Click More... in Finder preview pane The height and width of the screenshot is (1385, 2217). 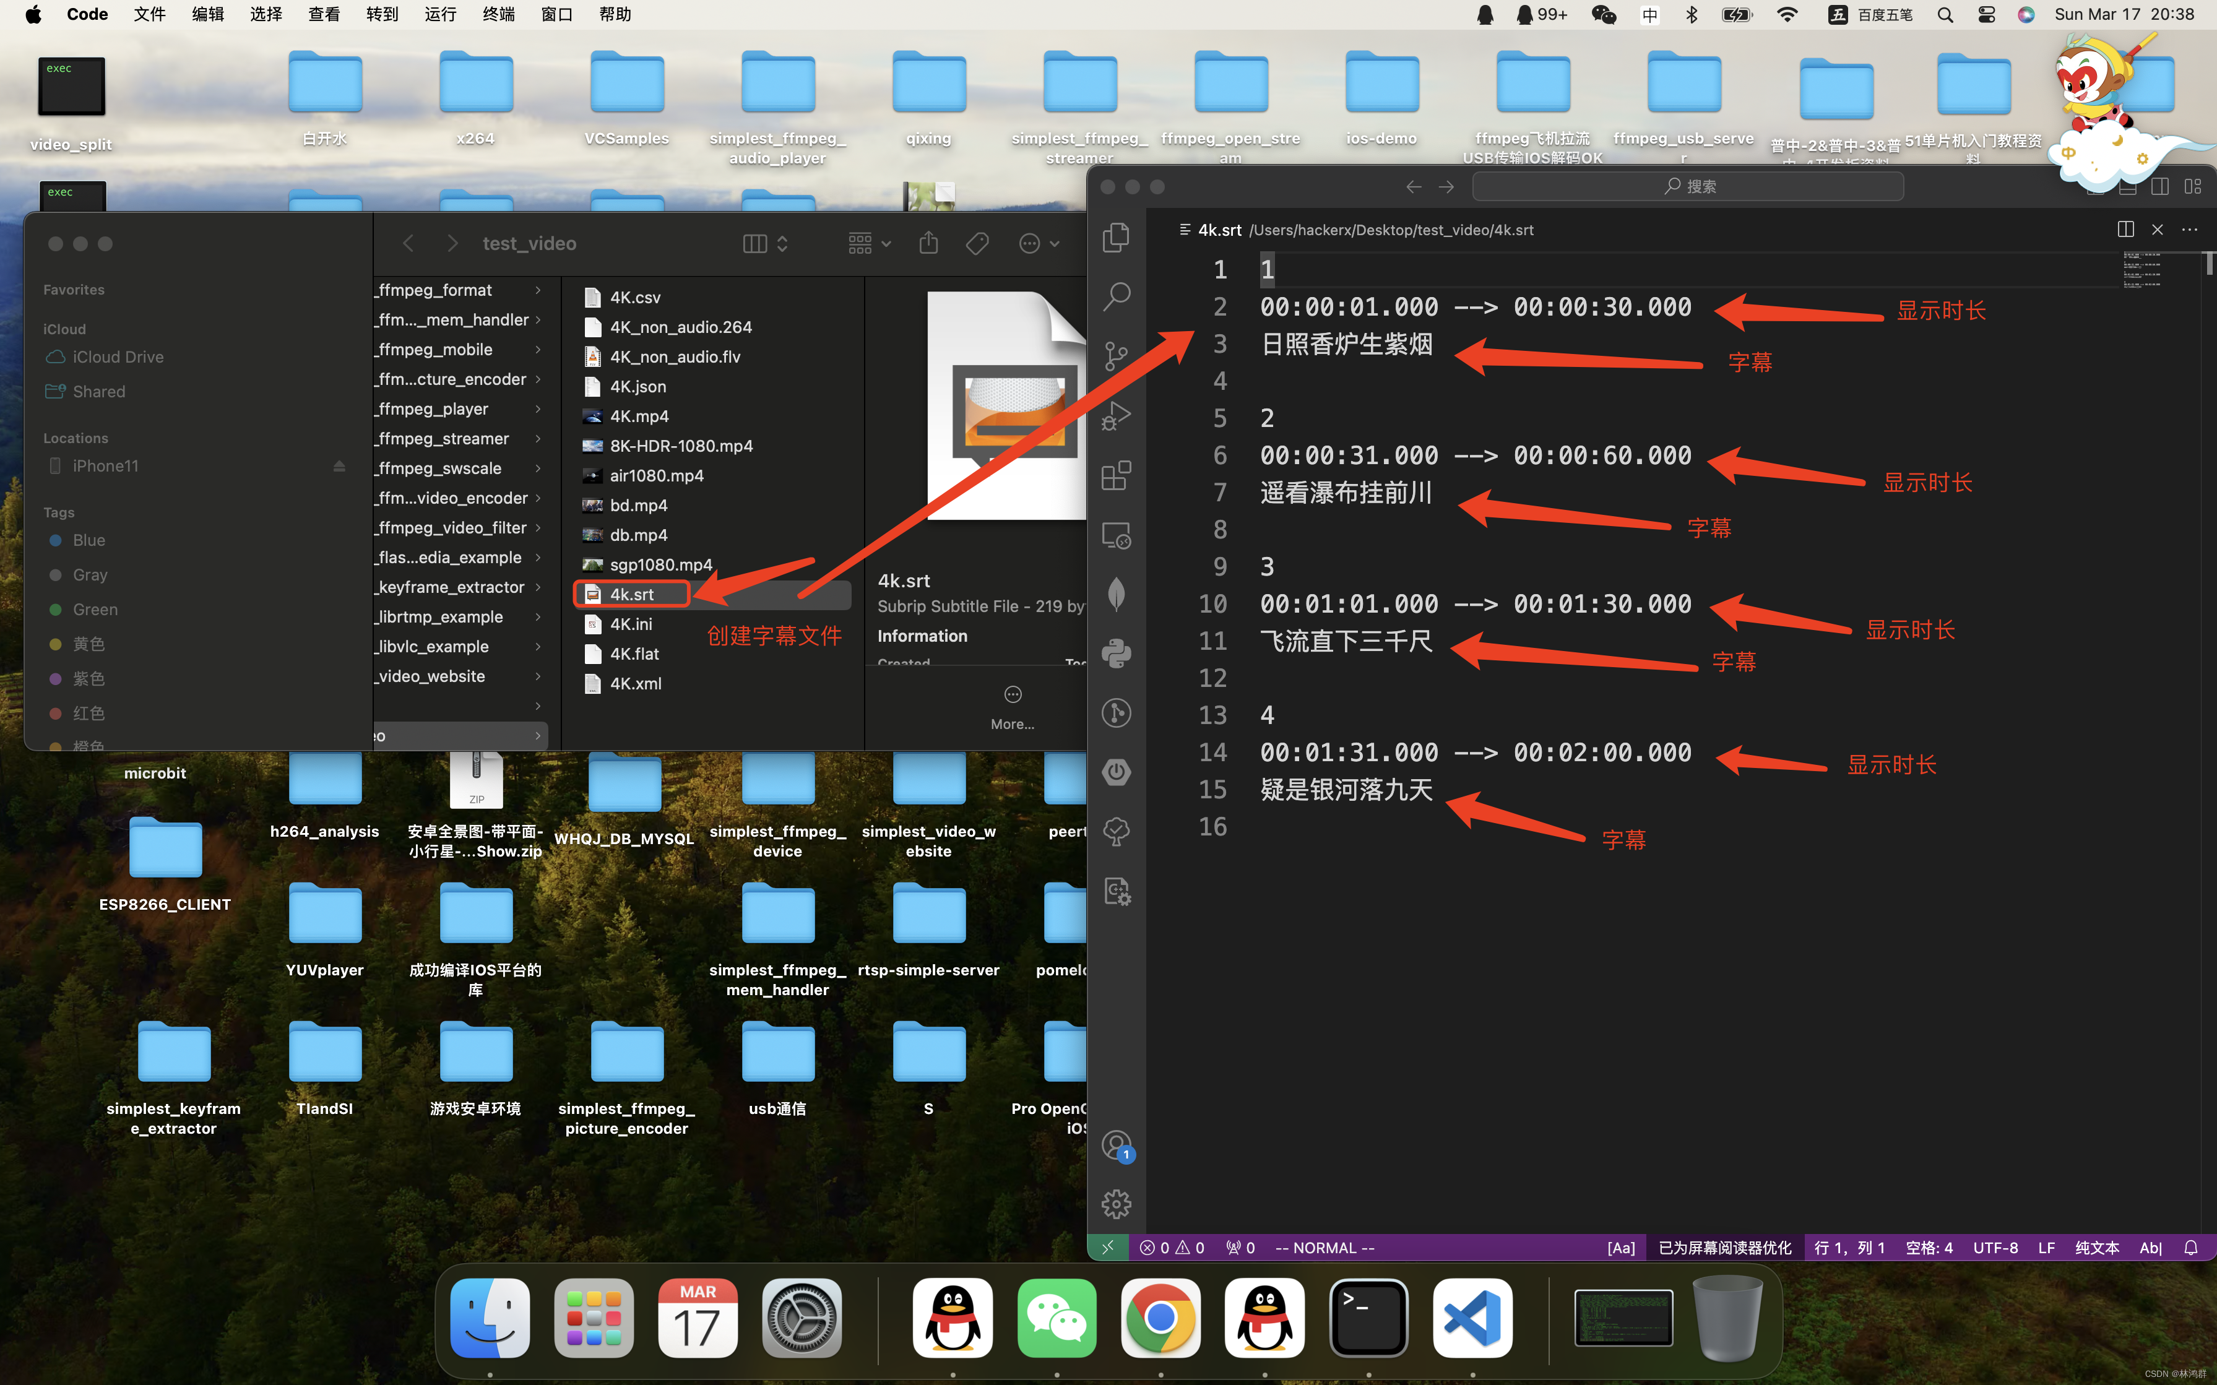coord(1013,708)
